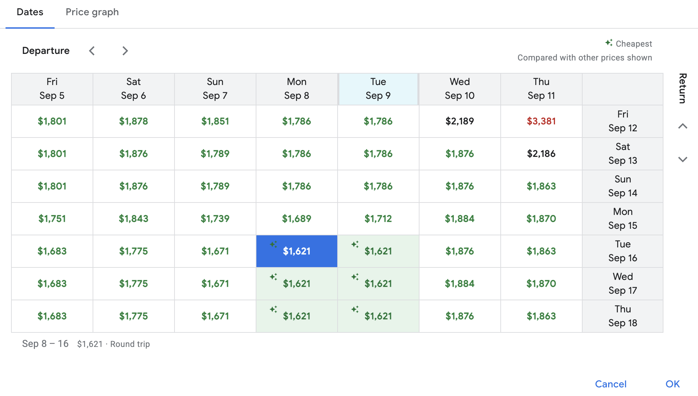Screen dimensions: 698x396
Task: Select $1,751 fare departing Fri Sep 5
Action: [x=52, y=219]
